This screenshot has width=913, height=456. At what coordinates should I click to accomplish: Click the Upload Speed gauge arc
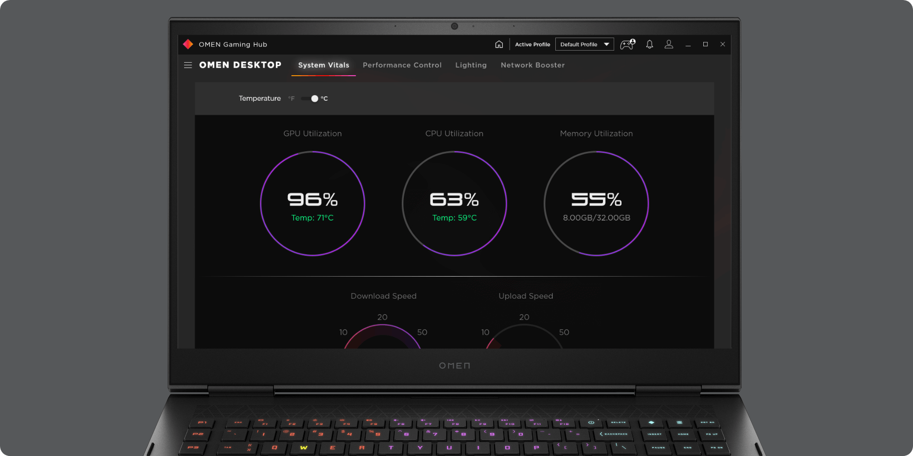[524, 336]
